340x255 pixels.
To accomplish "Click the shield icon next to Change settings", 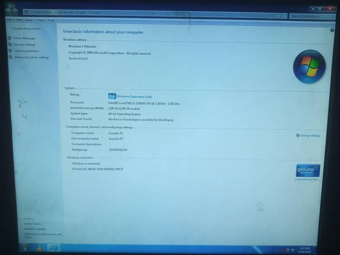I will click(298, 135).
